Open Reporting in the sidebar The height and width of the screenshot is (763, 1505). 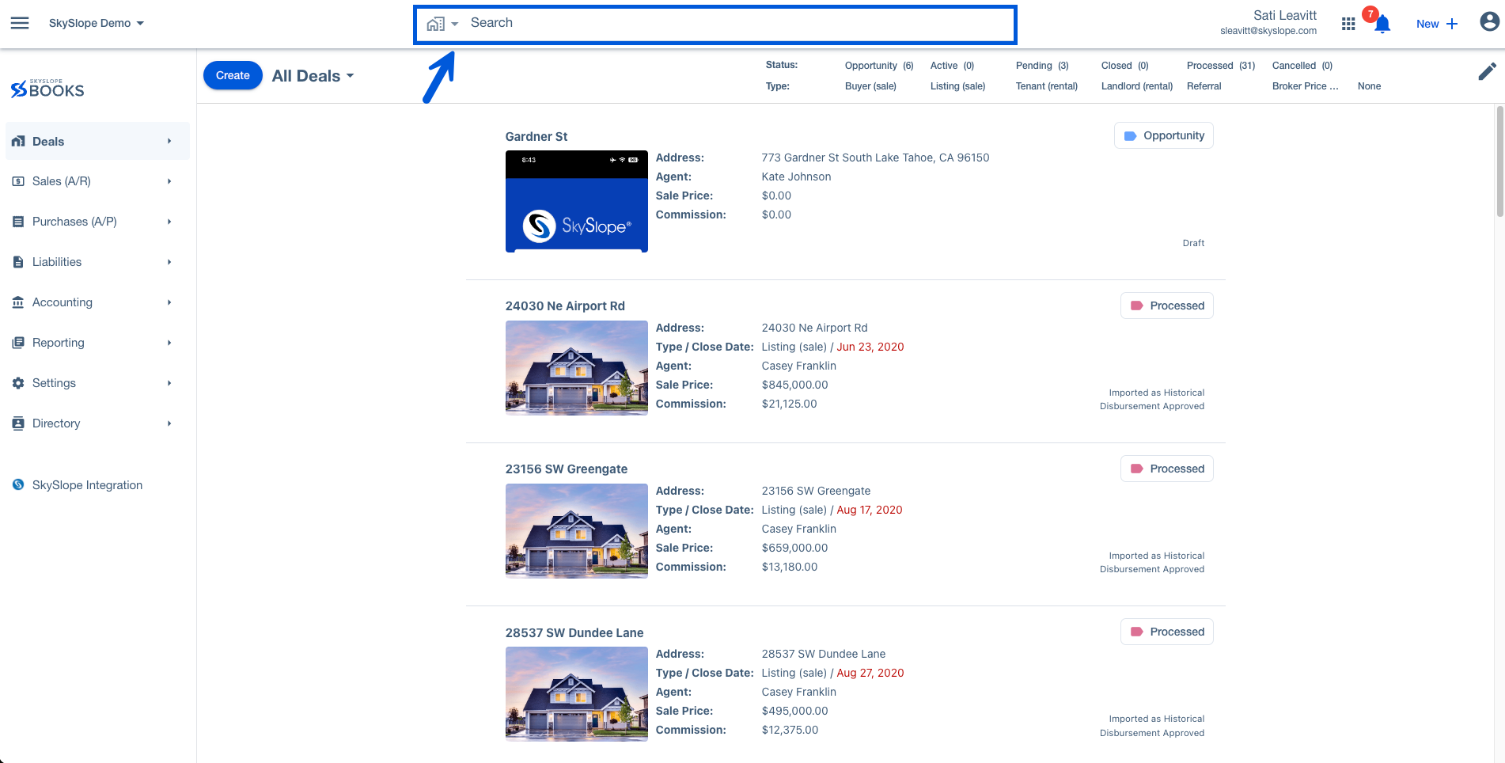click(x=97, y=343)
